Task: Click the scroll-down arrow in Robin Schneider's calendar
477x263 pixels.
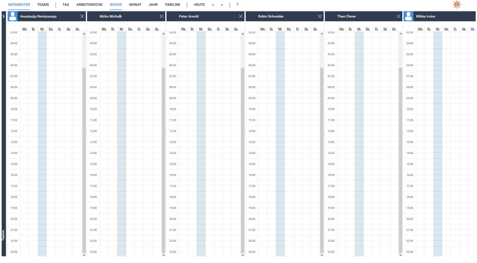Action: pyautogui.click(x=322, y=255)
